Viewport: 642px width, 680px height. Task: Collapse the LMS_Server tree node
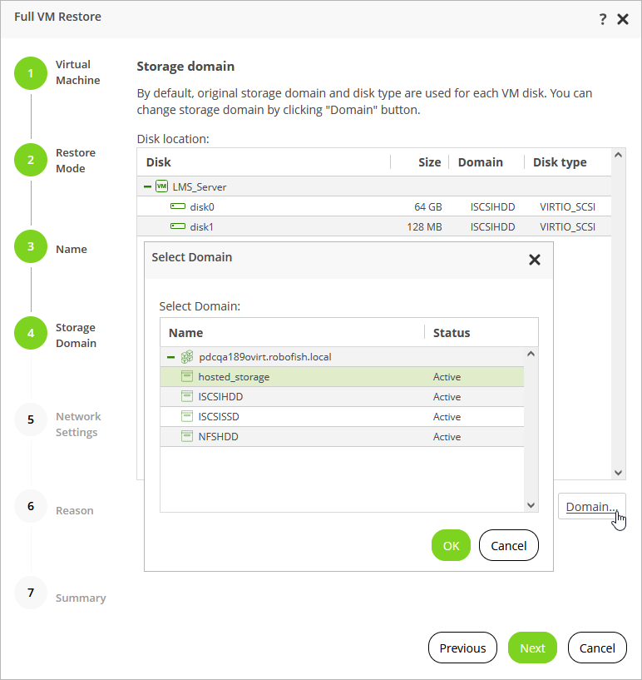[x=147, y=187]
